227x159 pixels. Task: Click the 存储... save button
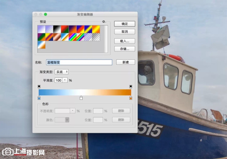(124, 49)
